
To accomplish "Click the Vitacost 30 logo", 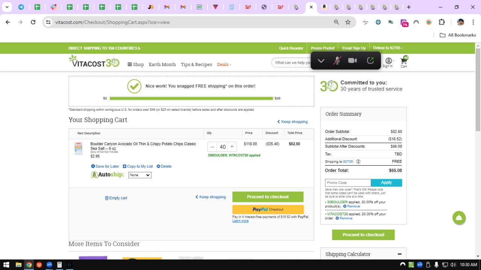I will [94, 62].
